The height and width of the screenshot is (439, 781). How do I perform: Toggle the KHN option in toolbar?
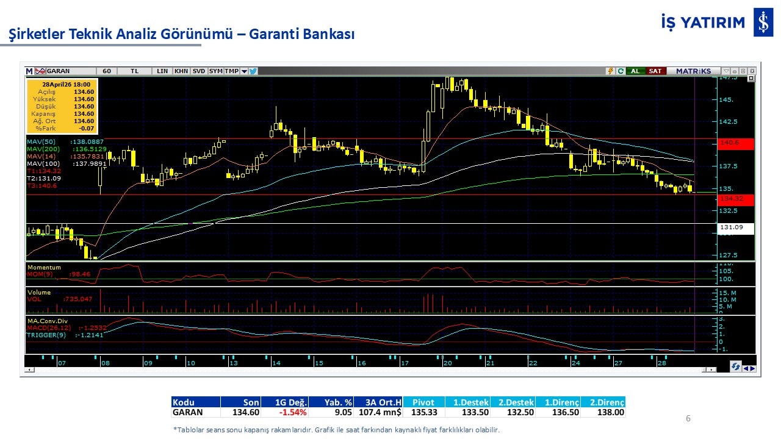click(181, 71)
